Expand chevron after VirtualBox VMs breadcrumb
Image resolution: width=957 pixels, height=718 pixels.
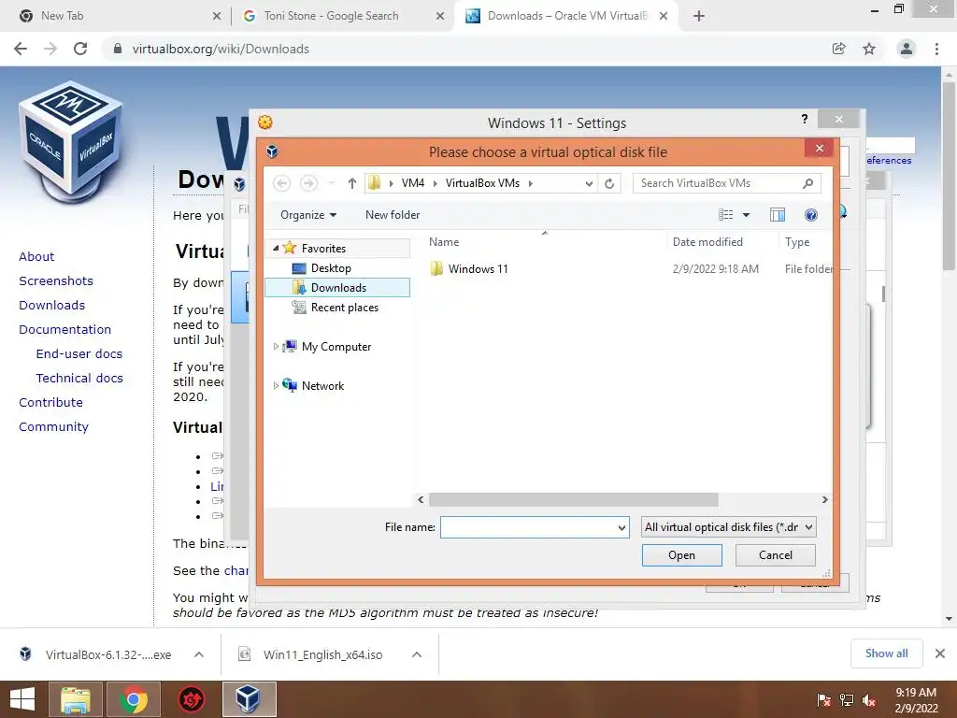click(531, 183)
